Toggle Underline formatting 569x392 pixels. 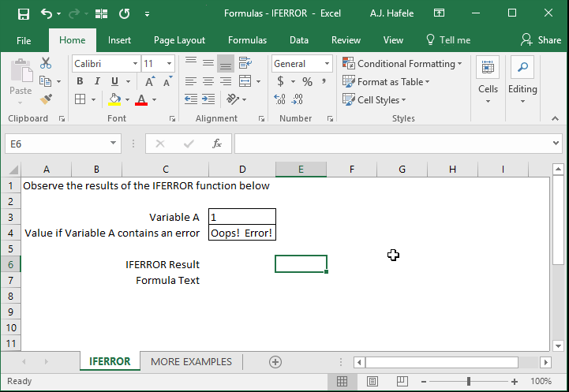tap(114, 81)
